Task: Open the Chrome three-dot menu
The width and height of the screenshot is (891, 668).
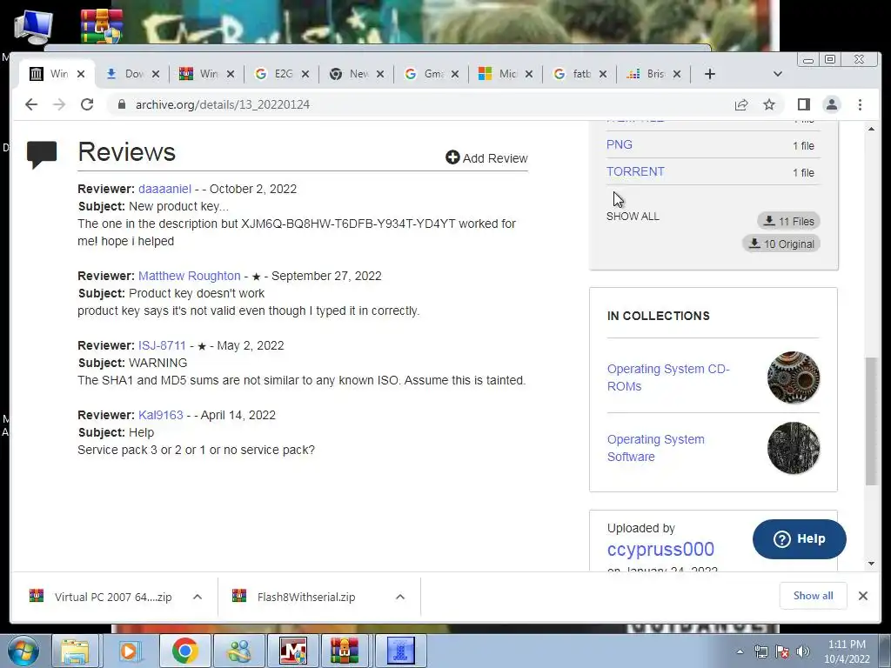Action: pyautogui.click(x=860, y=104)
